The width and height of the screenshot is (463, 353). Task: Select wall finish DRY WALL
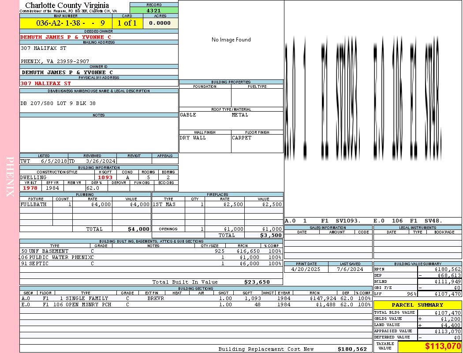click(193, 138)
